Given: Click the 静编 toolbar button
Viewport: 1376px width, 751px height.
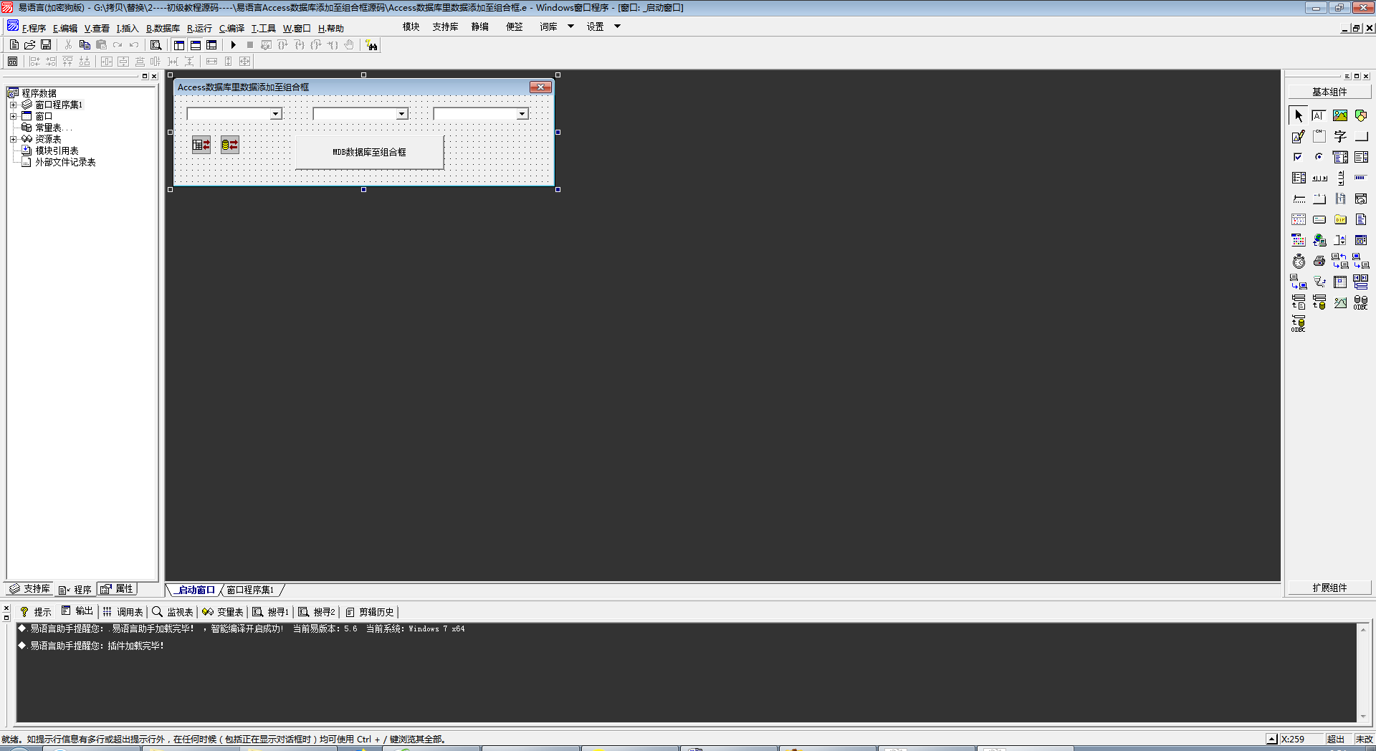Looking at the screenshot, I should (479, 27).
